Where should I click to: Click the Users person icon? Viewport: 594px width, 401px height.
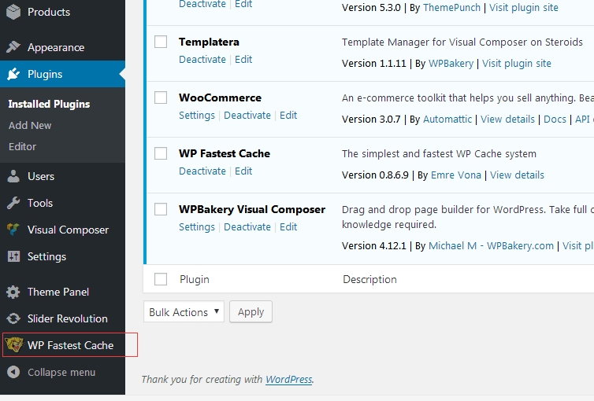(x=13, y=176)
